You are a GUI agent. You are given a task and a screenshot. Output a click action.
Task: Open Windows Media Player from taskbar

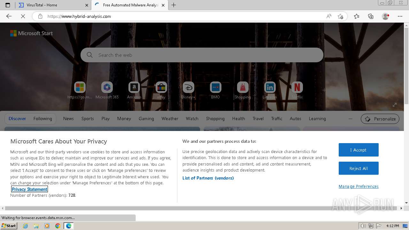(x=47, y=226)
